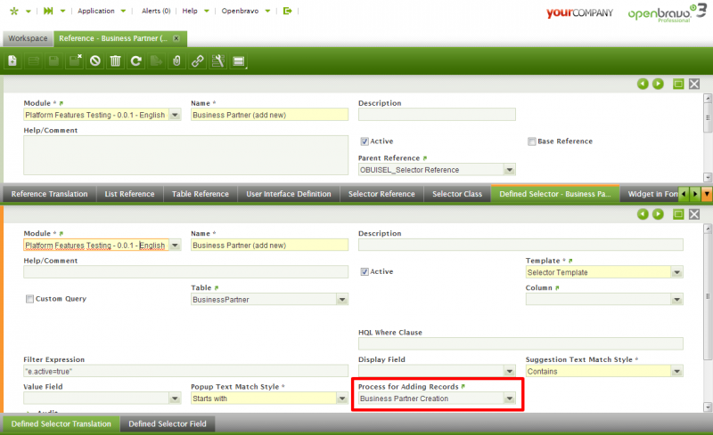Viewport: 713px width, 435px height.
Task: Click the paperclip attachments icon
Action: 176,61
